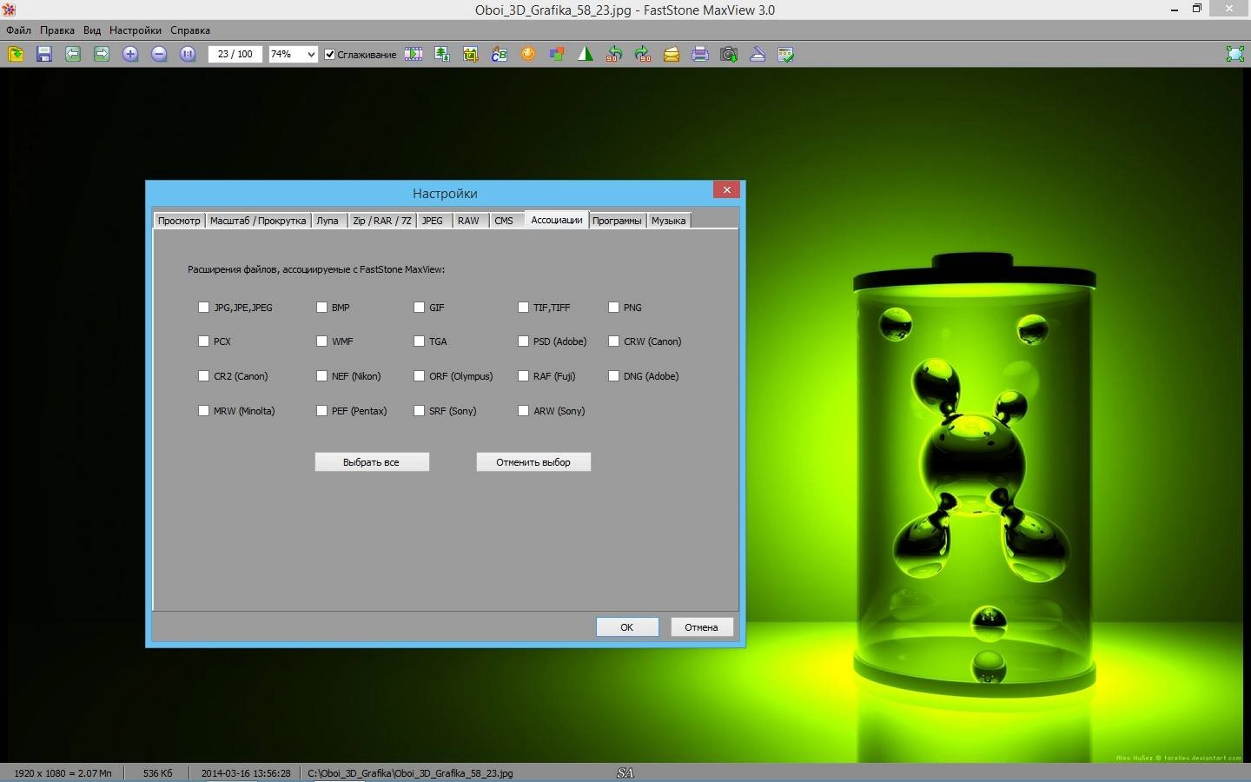
Task: Enable ARW (Sony) association
Action: pyautogui.click(x=523, y=411)
